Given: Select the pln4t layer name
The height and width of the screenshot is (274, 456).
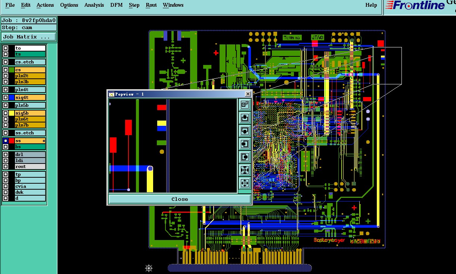Looking at the screenshot, I should point(30,90).
